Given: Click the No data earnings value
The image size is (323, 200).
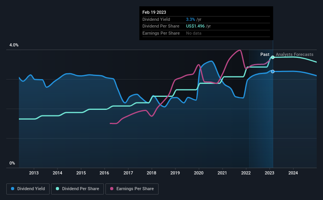Looking at the screenshot, I should tap(194, 33).
